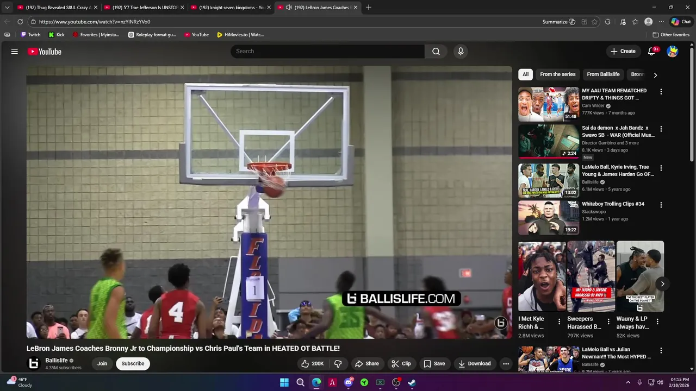Viewport: 696px width, 391px height.
Task: Open the Twitch bookmark
Action: tap(30, 35)
